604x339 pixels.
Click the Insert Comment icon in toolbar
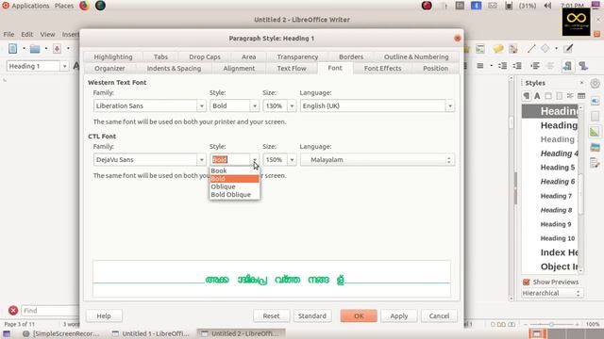(x=498, y=49)
